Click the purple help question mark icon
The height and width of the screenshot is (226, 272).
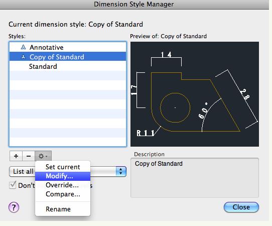coord(14,207)
